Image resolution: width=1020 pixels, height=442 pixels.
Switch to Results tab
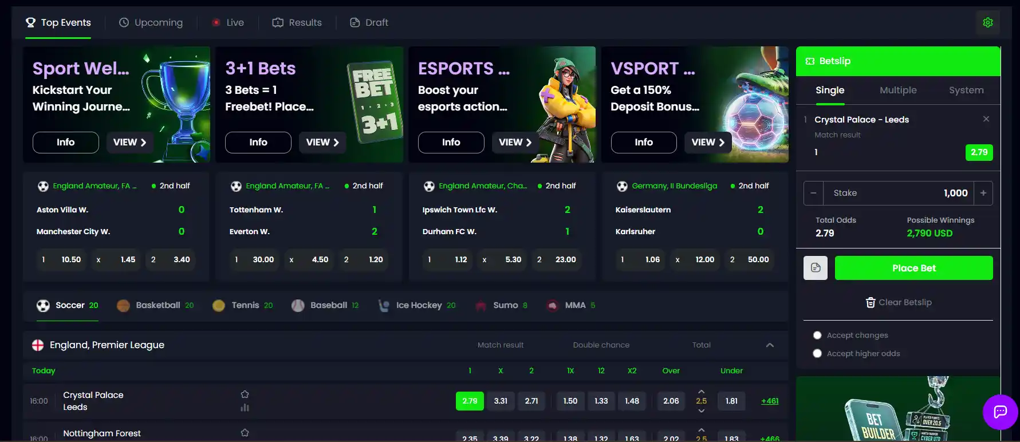point(297,23)
